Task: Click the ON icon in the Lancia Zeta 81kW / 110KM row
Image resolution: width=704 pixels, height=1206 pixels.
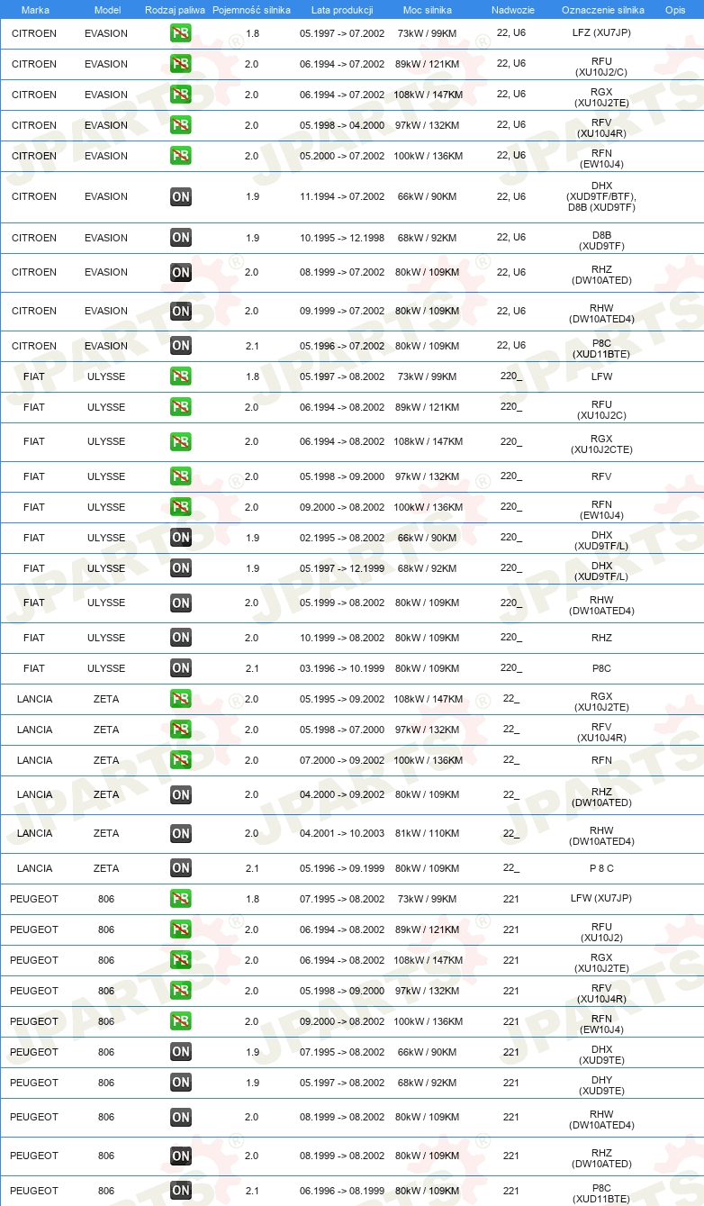Action: pyautogui.click(x=181, y=833)
